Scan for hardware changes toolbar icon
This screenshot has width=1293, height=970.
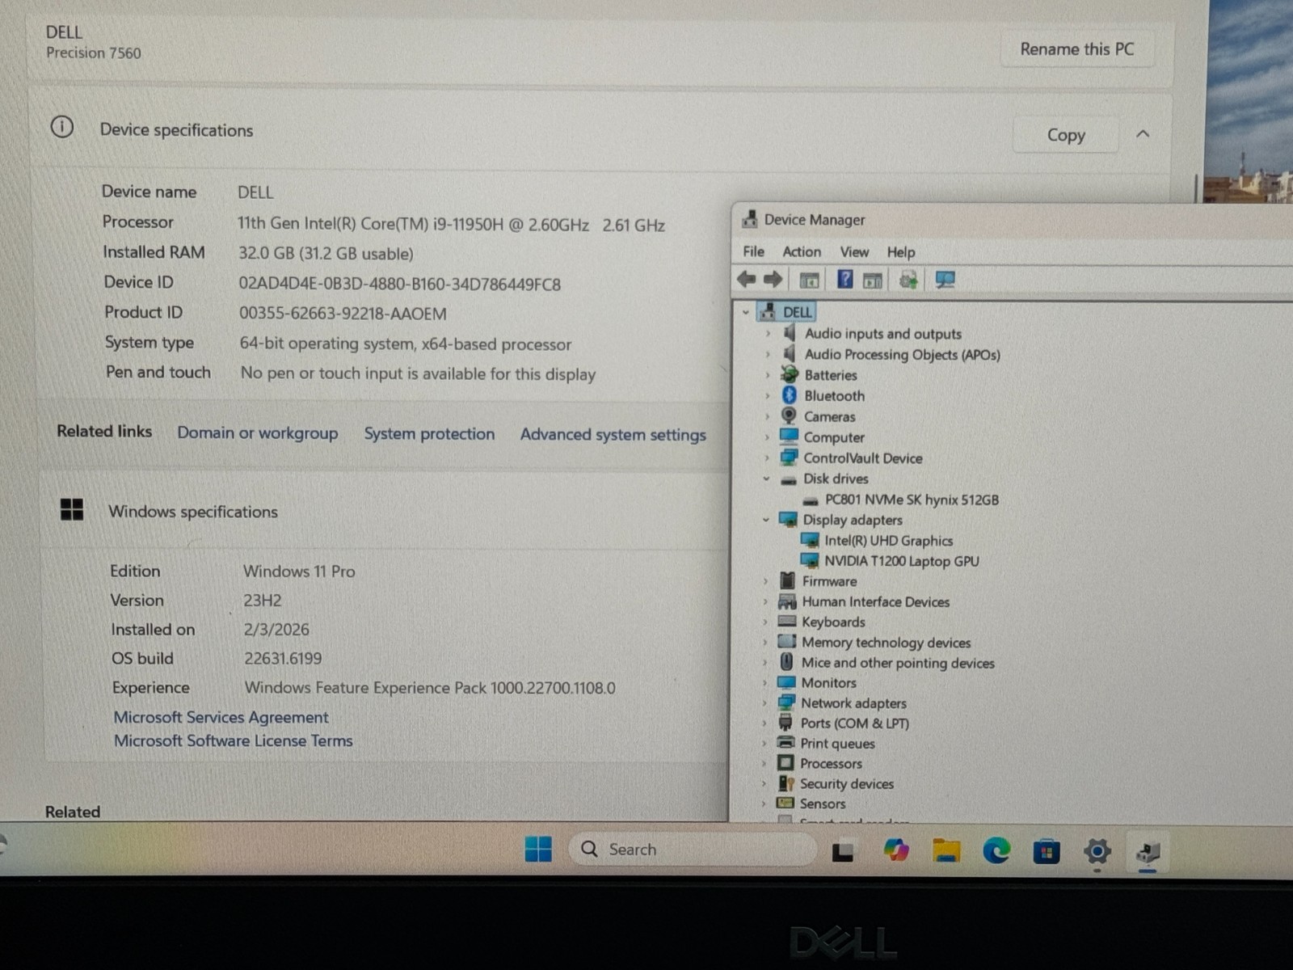(945, 280)
